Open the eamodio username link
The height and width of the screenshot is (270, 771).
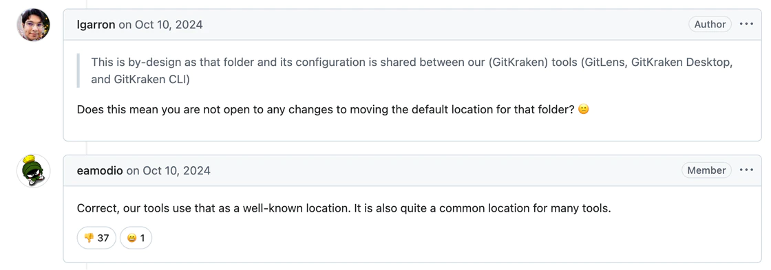(x=100, y=171)
